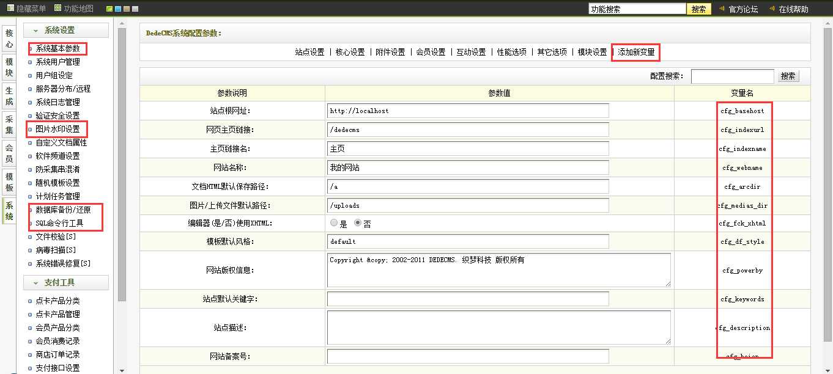The width and height of the screenshot is (833, 374).
Task: Click the sidebar scrollbar up arrow
Action: (x=122, y=23)
